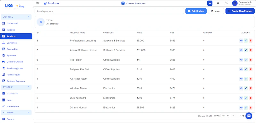
Task: View A4 Paper Ream via eye icon
Action: 241,79
